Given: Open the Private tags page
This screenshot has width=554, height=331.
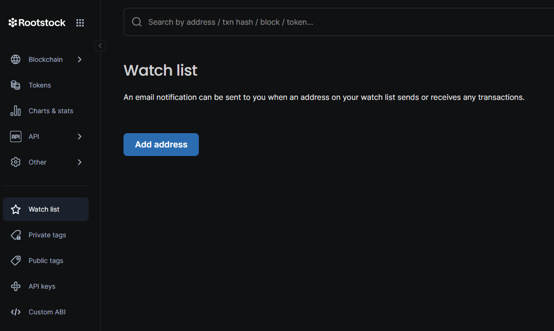Looking at the screenshot, I should click(x=47, y=234).
